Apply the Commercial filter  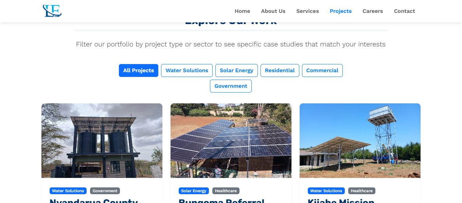(322, 70)
